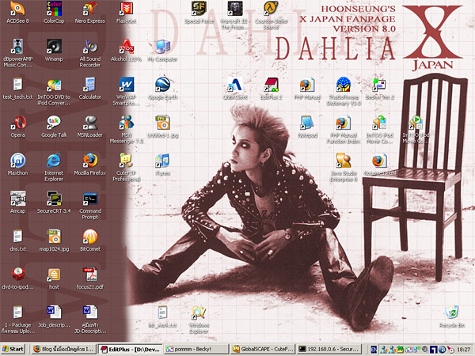
Task: Click the EN language indicator in tray
Action: pyautogui.click(x=374, y=350)
